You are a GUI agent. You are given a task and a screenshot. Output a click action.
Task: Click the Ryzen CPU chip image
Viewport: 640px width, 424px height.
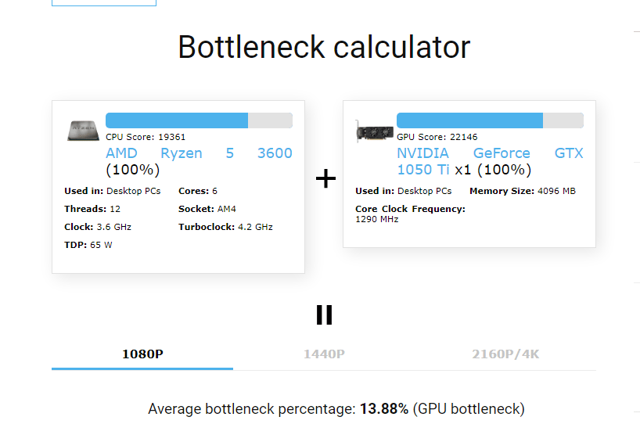tap(83, 131)
